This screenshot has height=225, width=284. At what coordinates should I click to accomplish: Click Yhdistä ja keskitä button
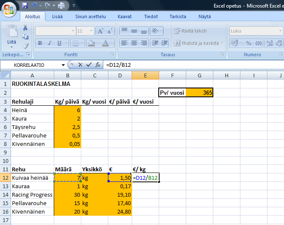coord(196,43)
